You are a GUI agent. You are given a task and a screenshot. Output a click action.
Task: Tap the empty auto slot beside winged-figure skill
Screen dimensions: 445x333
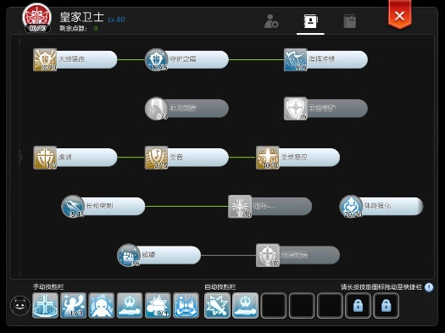tap(273, 306)
